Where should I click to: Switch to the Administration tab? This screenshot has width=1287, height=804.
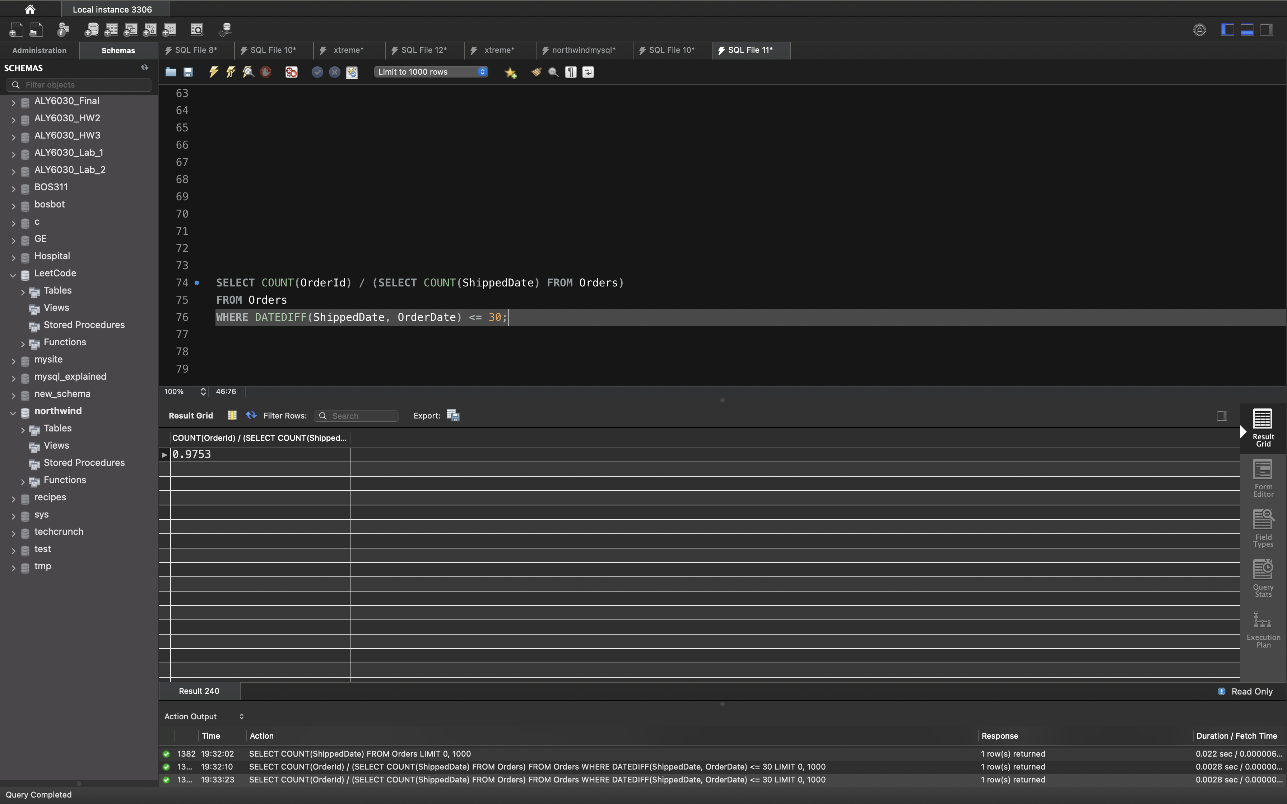tap(40, 51)
